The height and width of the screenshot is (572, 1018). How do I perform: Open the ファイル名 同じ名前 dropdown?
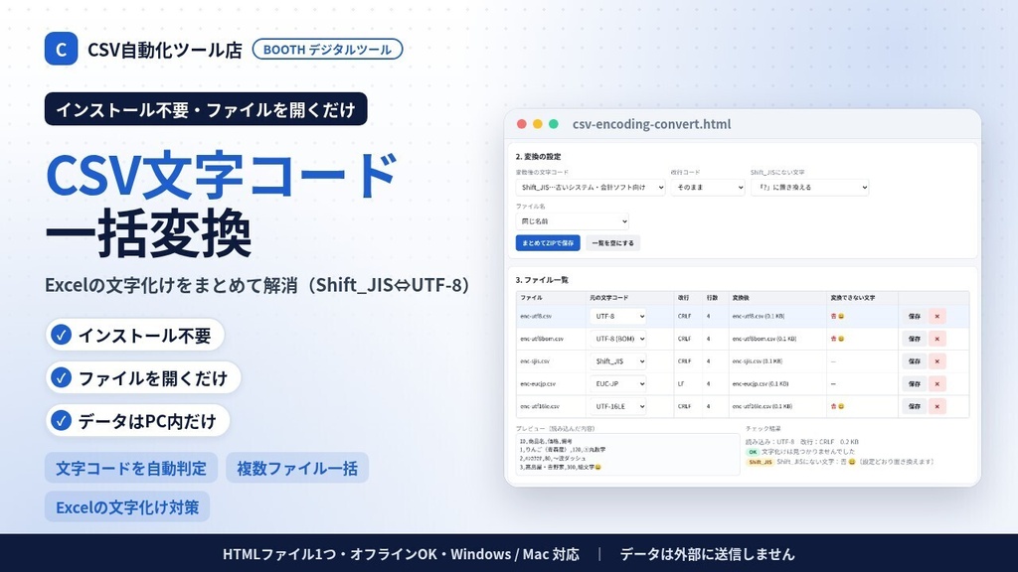pyautogui.click(x=572, y=221)
